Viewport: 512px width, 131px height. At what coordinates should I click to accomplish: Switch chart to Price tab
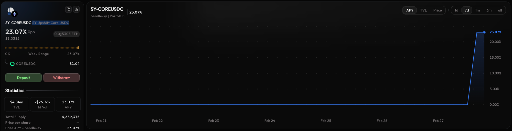[438, 10]
